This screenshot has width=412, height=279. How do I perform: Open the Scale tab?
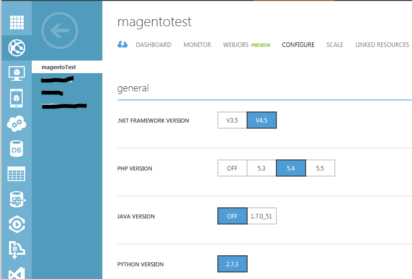click(x=335, y=45)
